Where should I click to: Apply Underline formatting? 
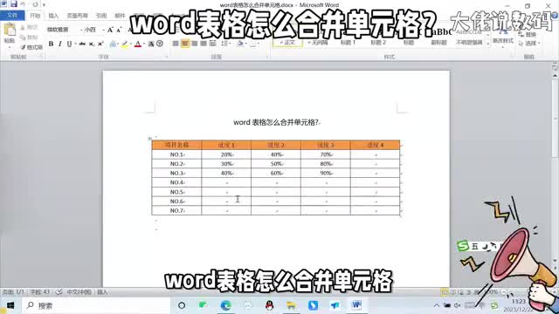tap(69, 44)
